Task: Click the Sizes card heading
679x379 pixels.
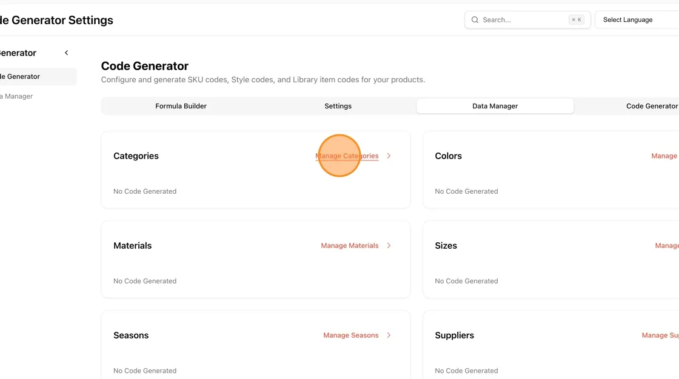Action: pos(446,245)
